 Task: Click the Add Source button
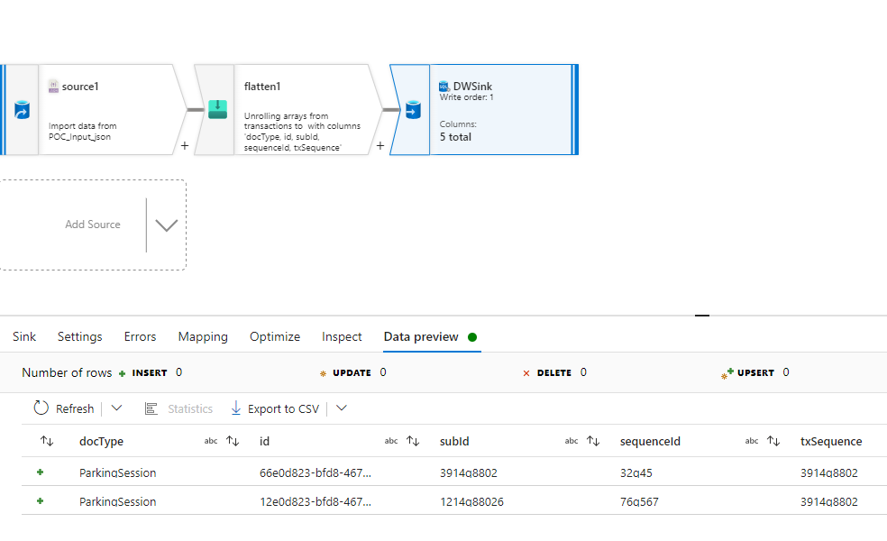[x=93, y=225]
